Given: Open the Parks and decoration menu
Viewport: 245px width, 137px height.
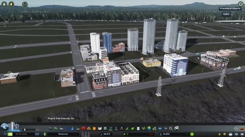Looking at the screenshot, I should (111, 129).
